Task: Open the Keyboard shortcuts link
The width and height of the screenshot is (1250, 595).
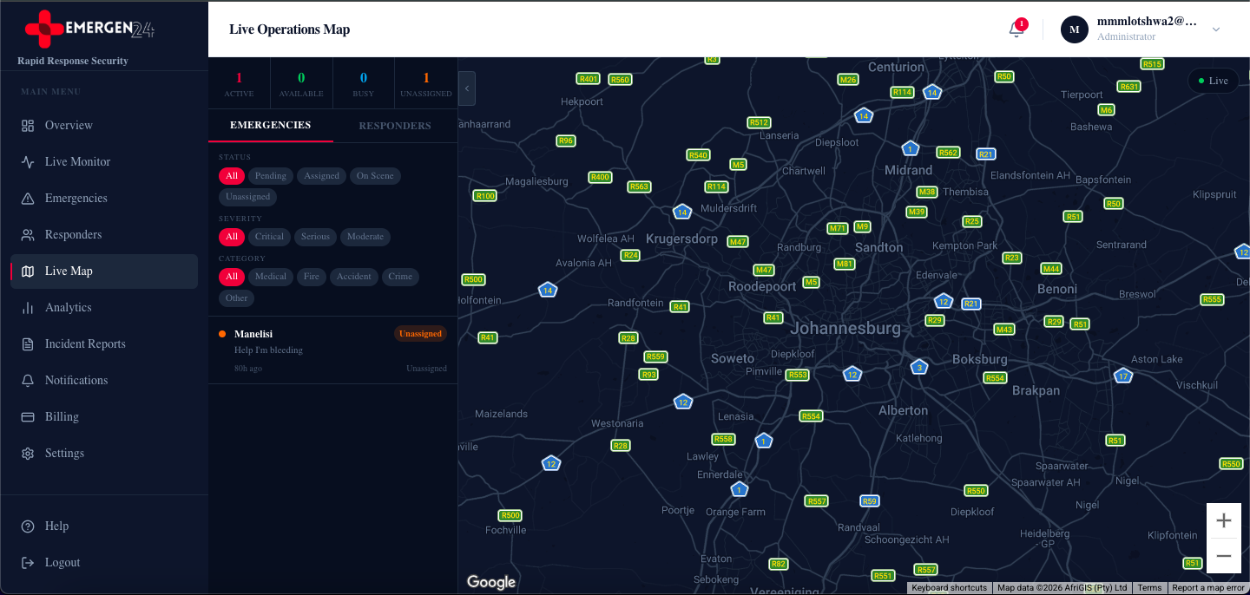Action: (949, 587)
